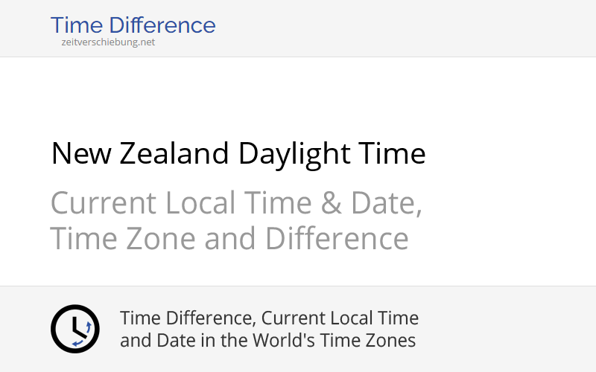Click the zeitverschiebung.net site name
This screenshot has width=596, height=372.
108,42
